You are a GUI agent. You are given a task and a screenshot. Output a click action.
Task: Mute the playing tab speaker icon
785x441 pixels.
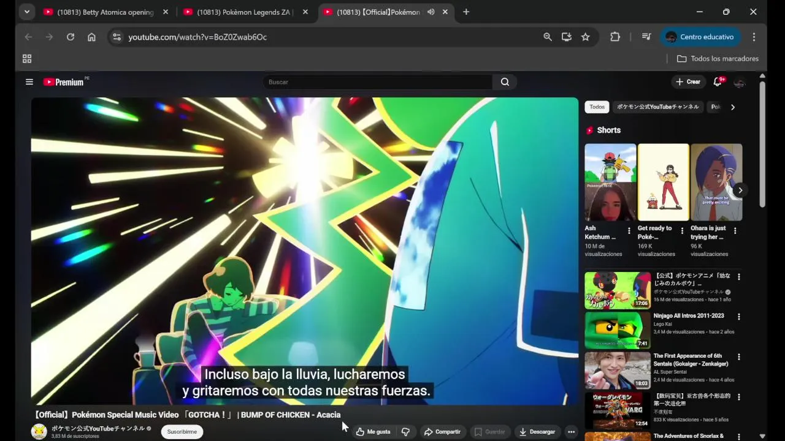(431, 12)
